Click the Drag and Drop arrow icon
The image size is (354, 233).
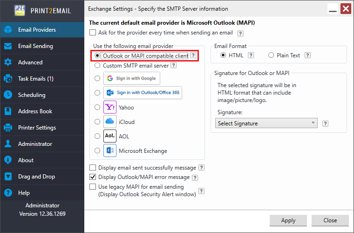[x=8, y=176]
